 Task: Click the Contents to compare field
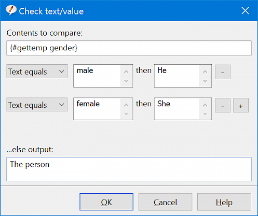point(129,48)
